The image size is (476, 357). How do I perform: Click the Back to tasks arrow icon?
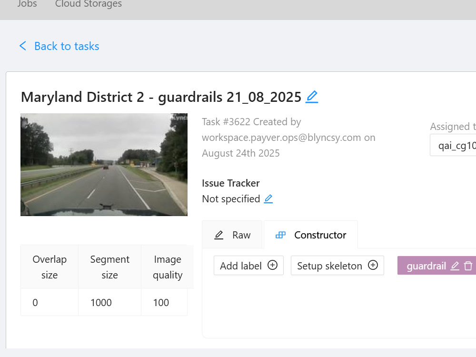(23, 46)
